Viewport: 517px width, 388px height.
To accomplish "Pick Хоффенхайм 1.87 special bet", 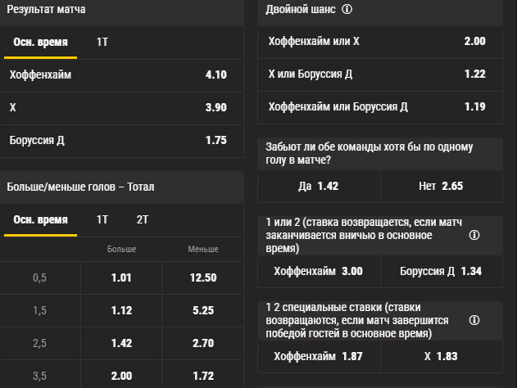I will [318, 356].
